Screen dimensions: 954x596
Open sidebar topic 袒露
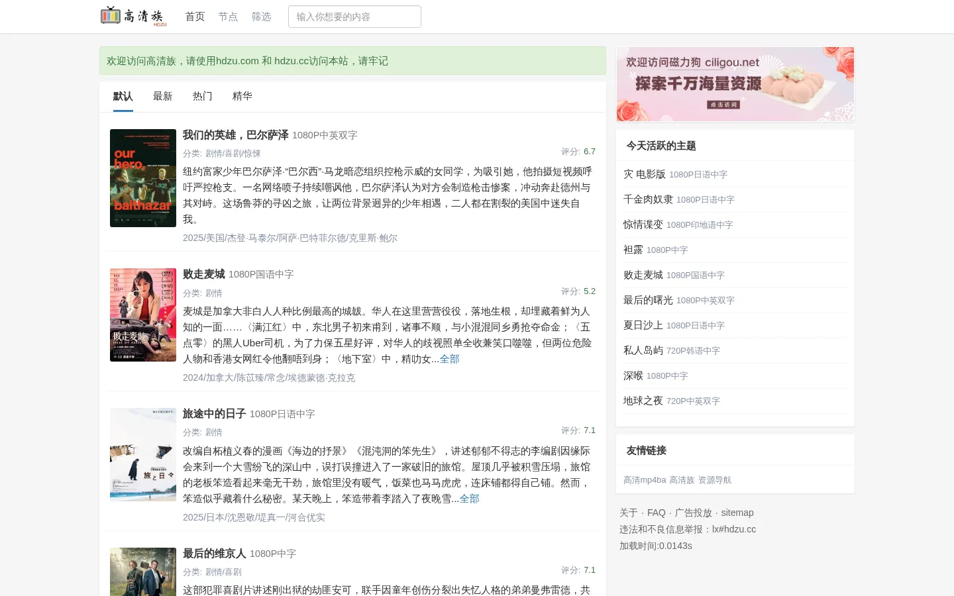(633, 250)
